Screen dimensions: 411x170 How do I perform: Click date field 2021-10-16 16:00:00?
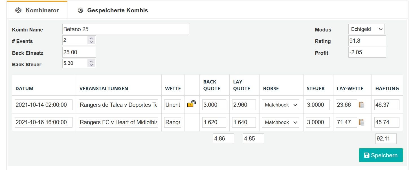click(43, 122)
